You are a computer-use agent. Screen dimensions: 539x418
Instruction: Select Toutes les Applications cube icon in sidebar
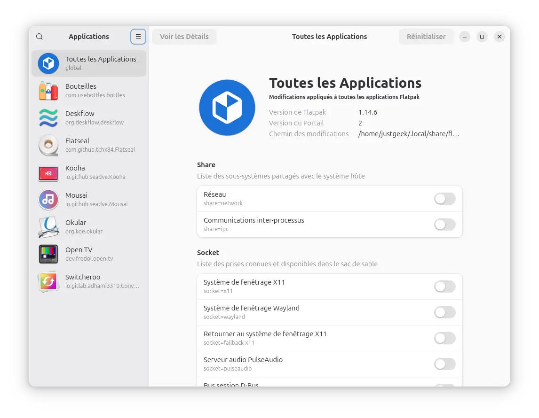point(48,63)
